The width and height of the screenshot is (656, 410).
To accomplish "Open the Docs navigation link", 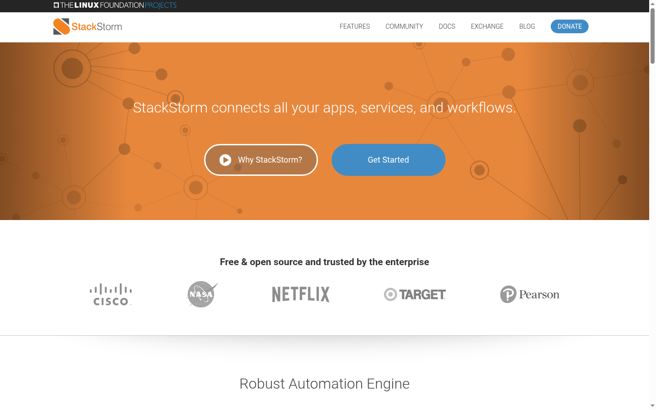I will coord(447,26).
